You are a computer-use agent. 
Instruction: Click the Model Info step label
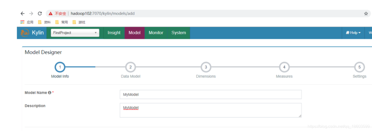pos(60,76)
